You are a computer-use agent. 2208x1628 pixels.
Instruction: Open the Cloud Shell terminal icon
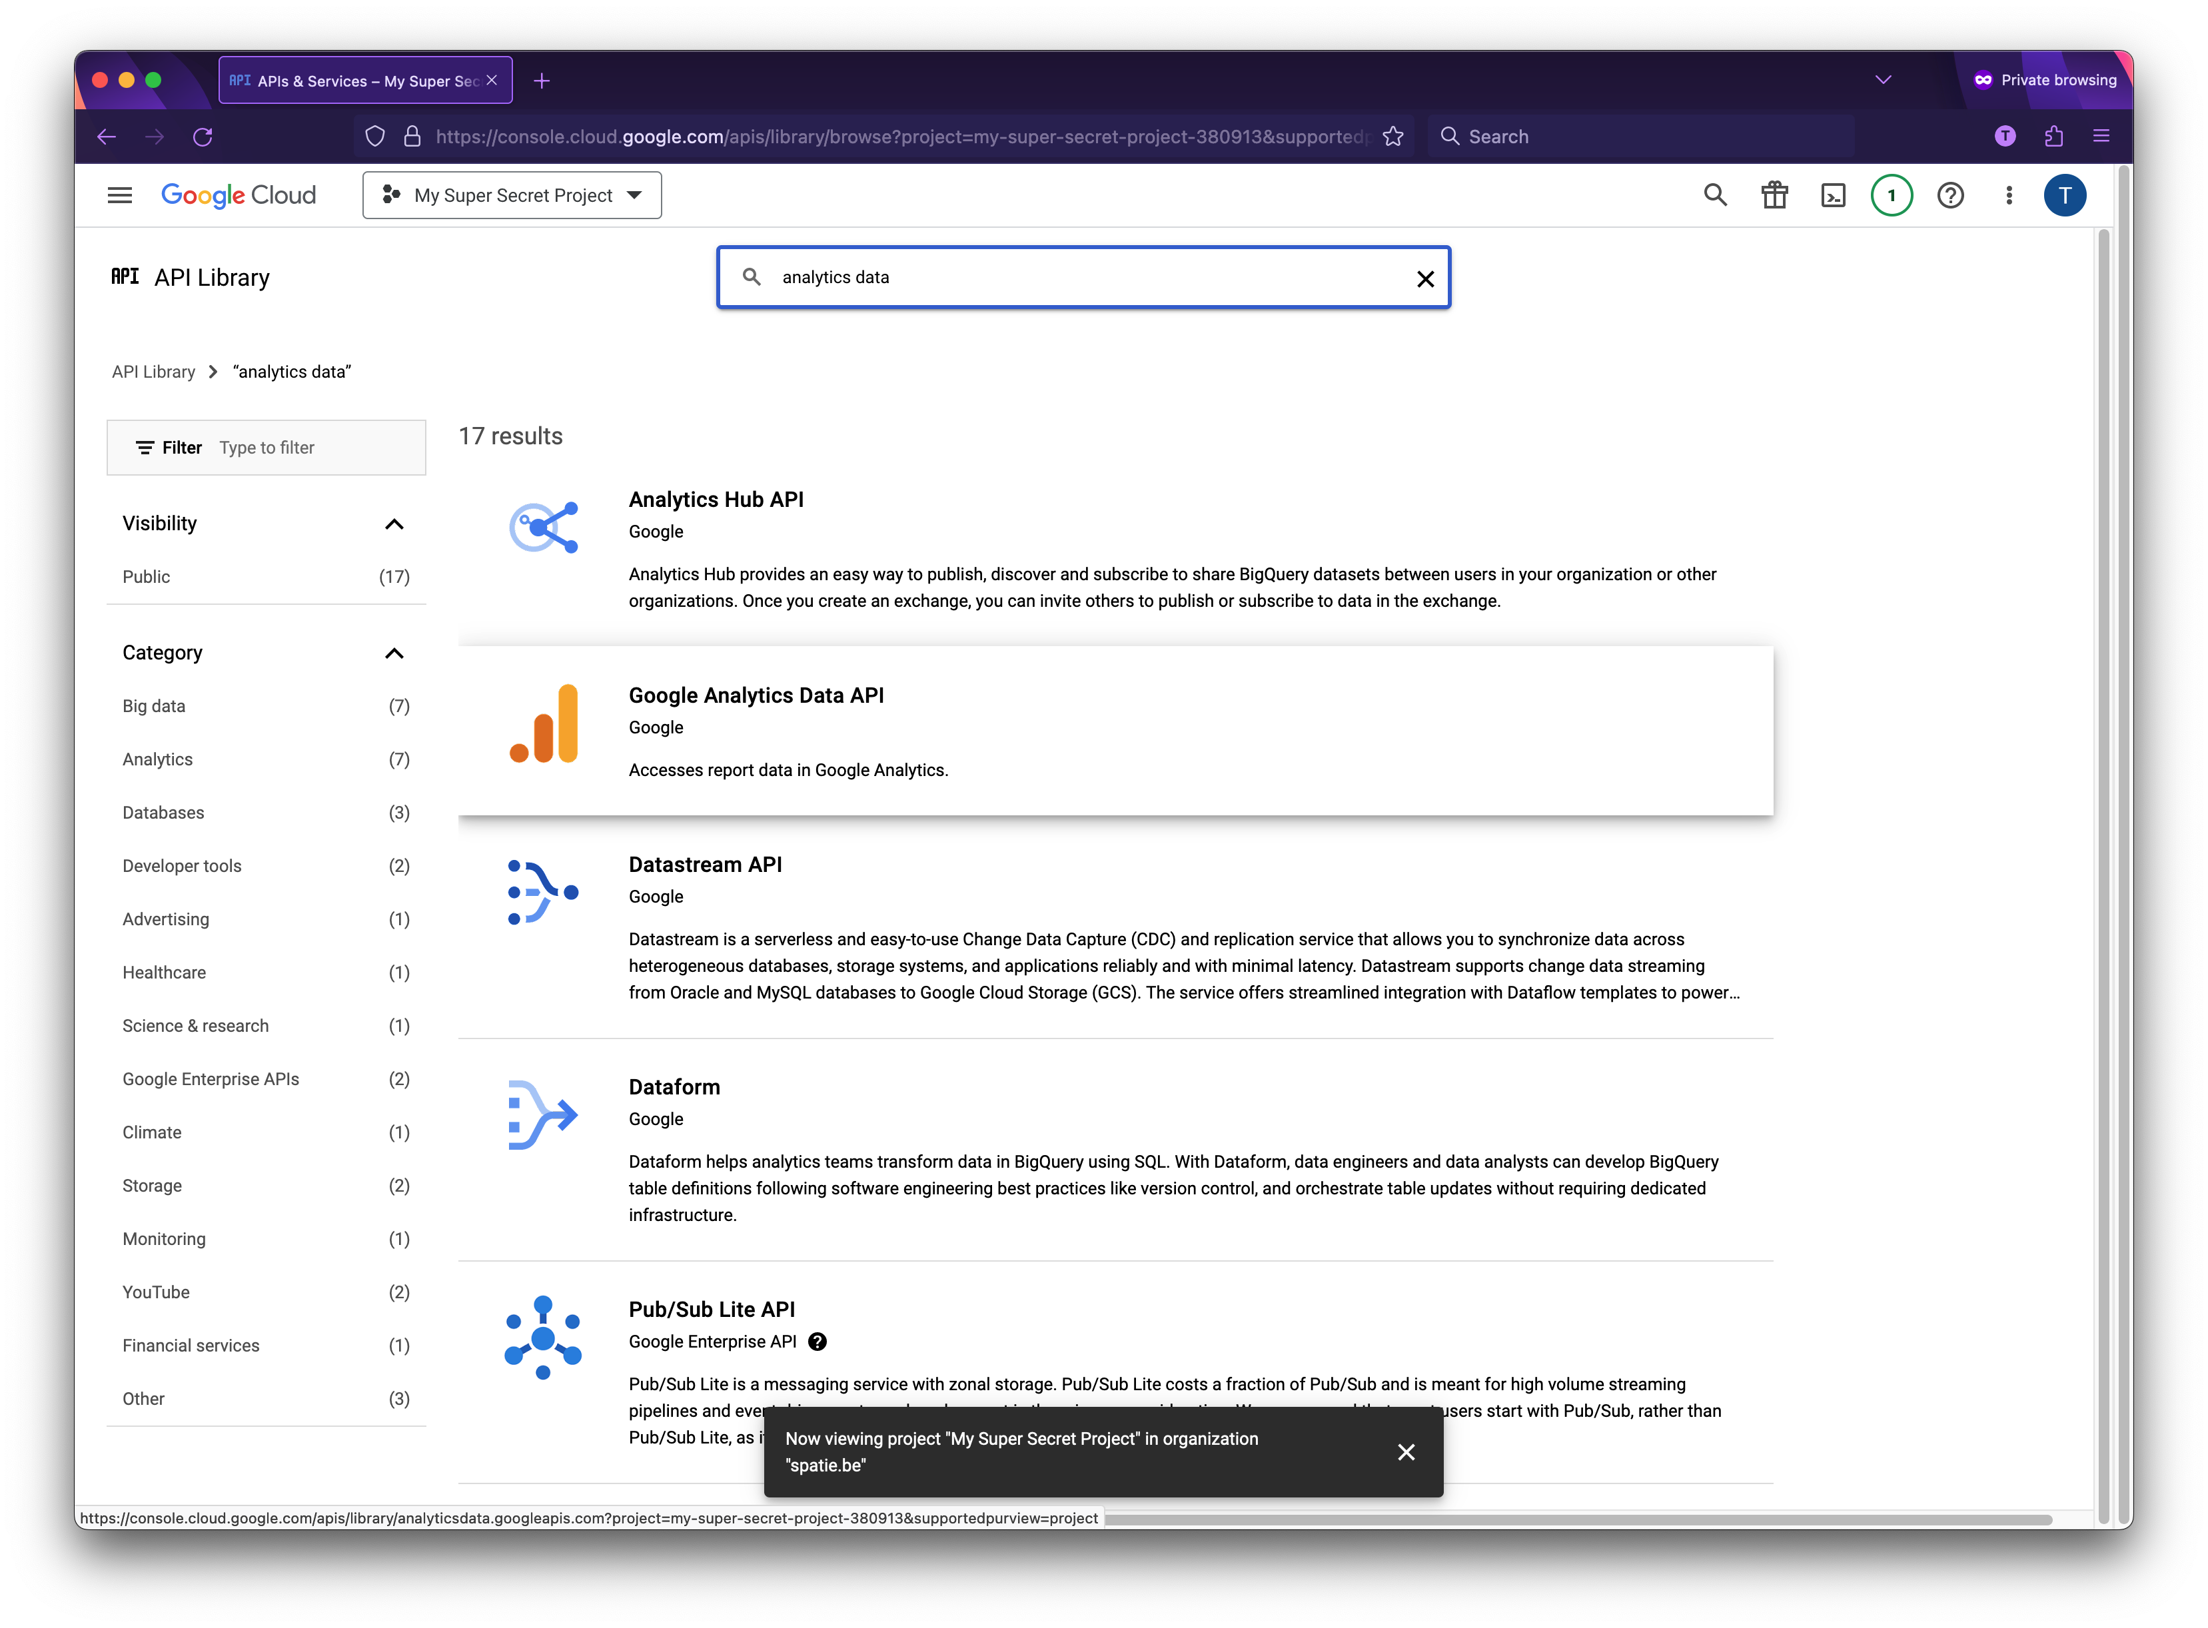coord(1834,195)
